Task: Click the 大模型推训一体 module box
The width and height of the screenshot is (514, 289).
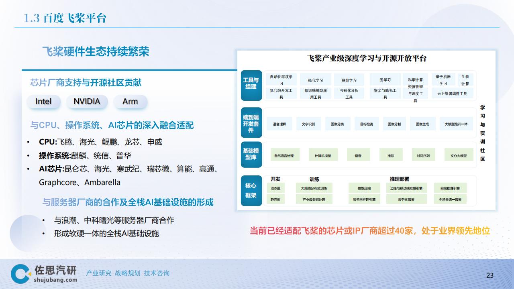Action: pos(456,124)
